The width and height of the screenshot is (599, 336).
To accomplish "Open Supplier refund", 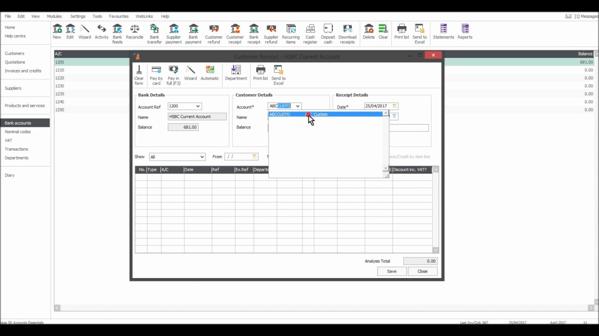I will click(271, 34).
